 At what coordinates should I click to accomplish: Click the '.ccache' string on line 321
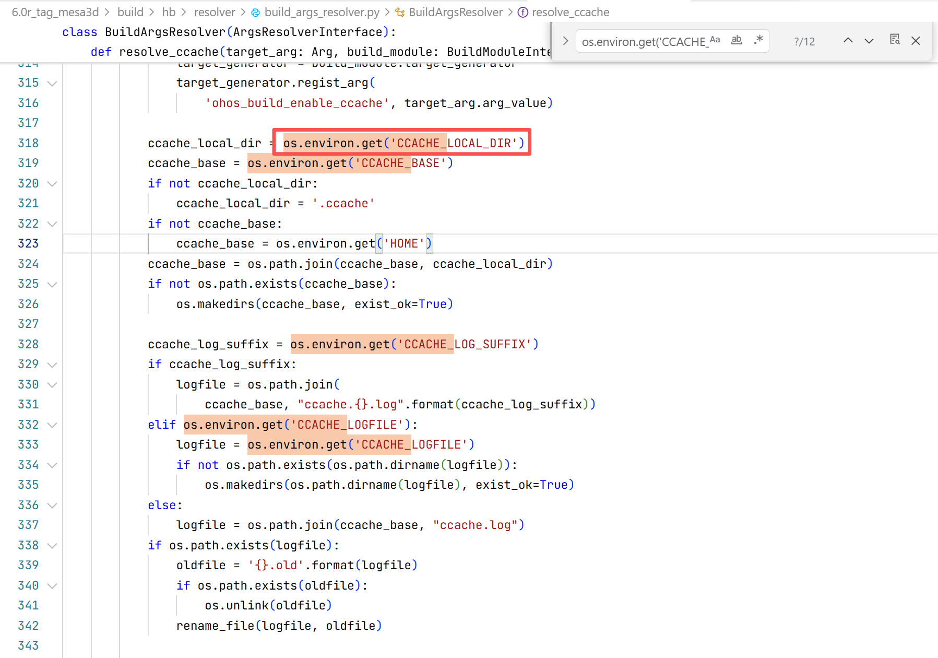pos(343,203)
